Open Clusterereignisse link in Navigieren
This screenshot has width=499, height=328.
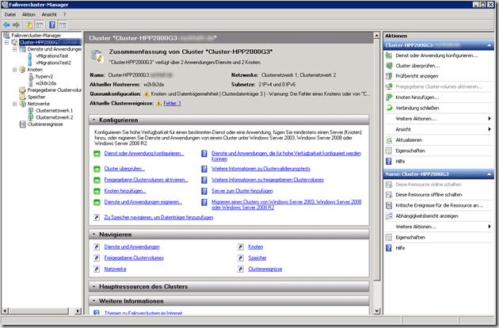[x=265, y=269]
